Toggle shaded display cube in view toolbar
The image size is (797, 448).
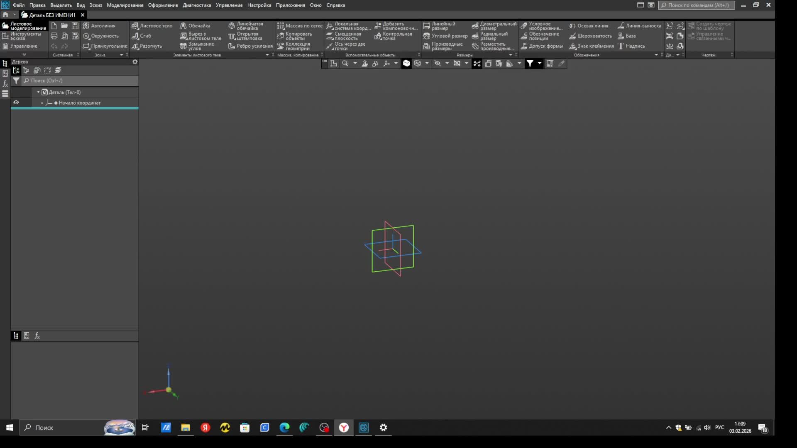[406, 63]
